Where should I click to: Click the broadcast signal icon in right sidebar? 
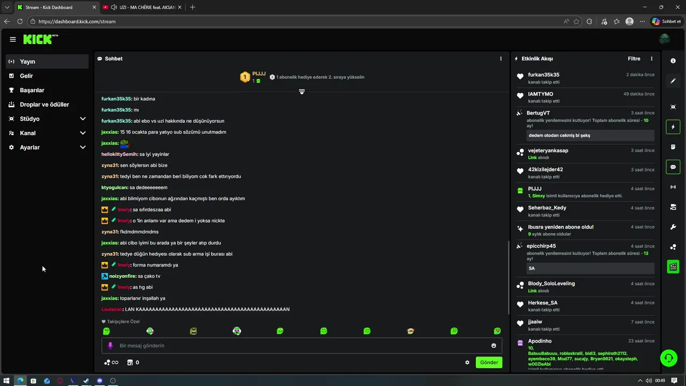(x=673, y=187)
